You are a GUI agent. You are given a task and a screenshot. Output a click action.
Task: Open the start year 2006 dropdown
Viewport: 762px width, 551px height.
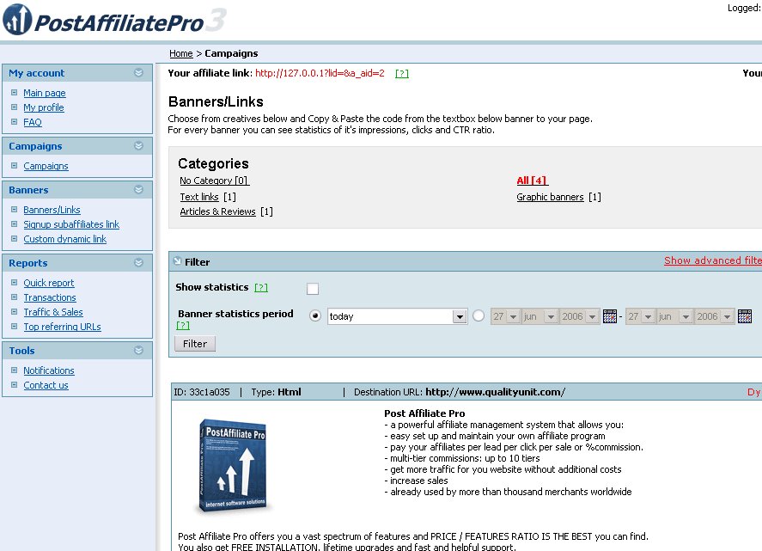[579, 316]
